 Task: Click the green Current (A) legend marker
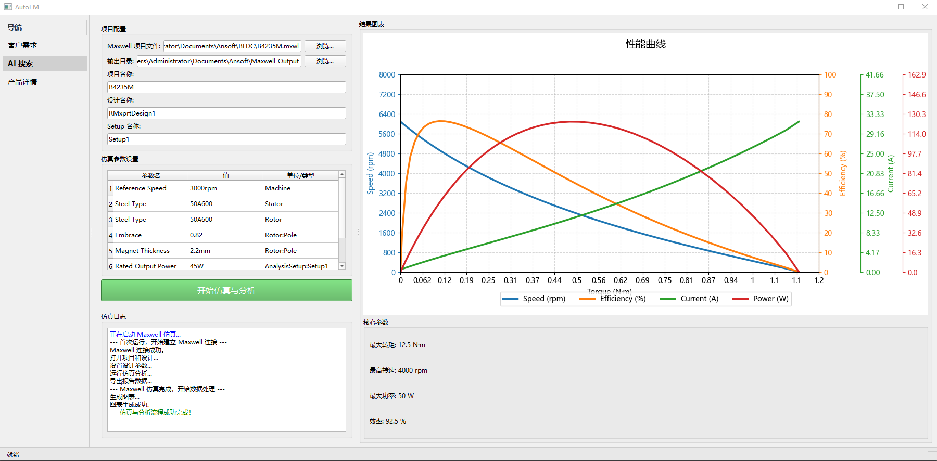pos(668,299)
